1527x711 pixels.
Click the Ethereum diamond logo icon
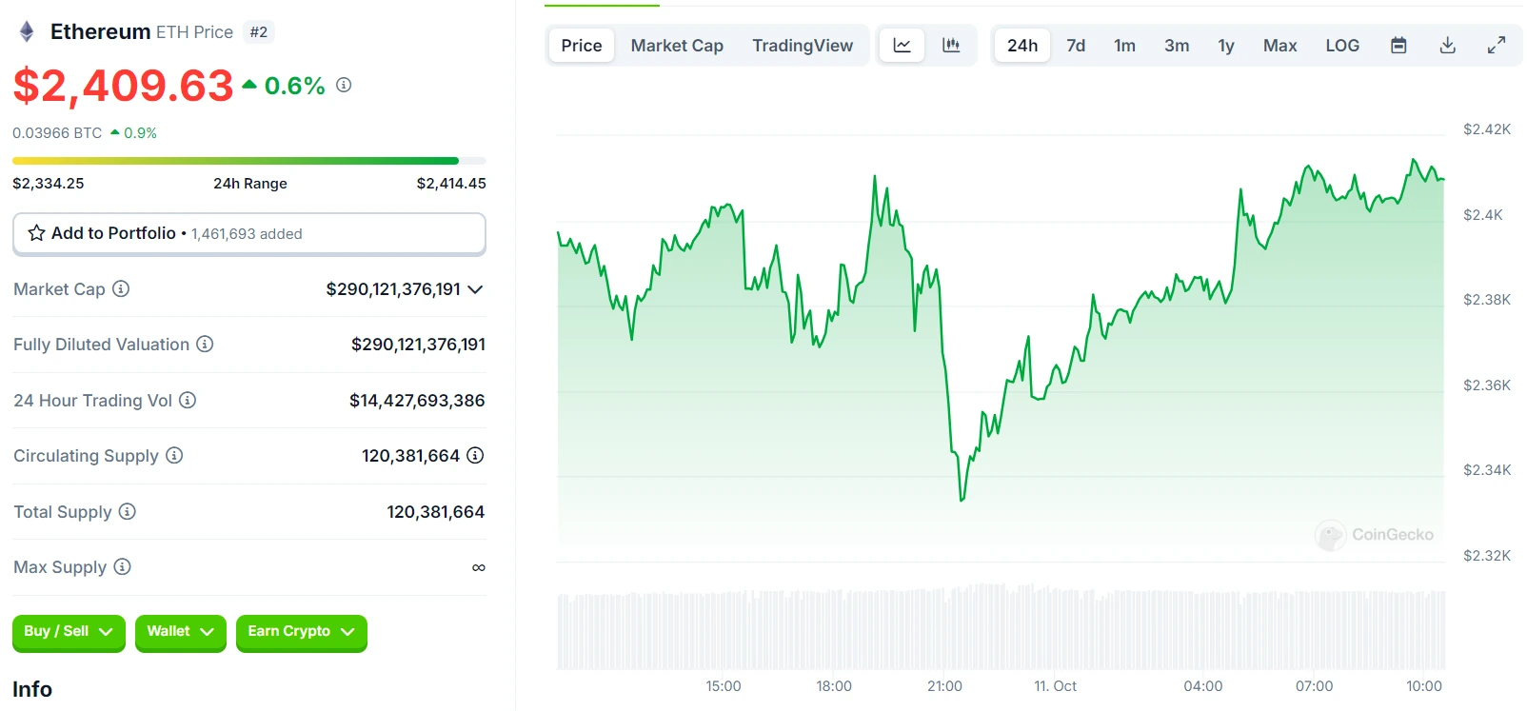click(27, 31)
